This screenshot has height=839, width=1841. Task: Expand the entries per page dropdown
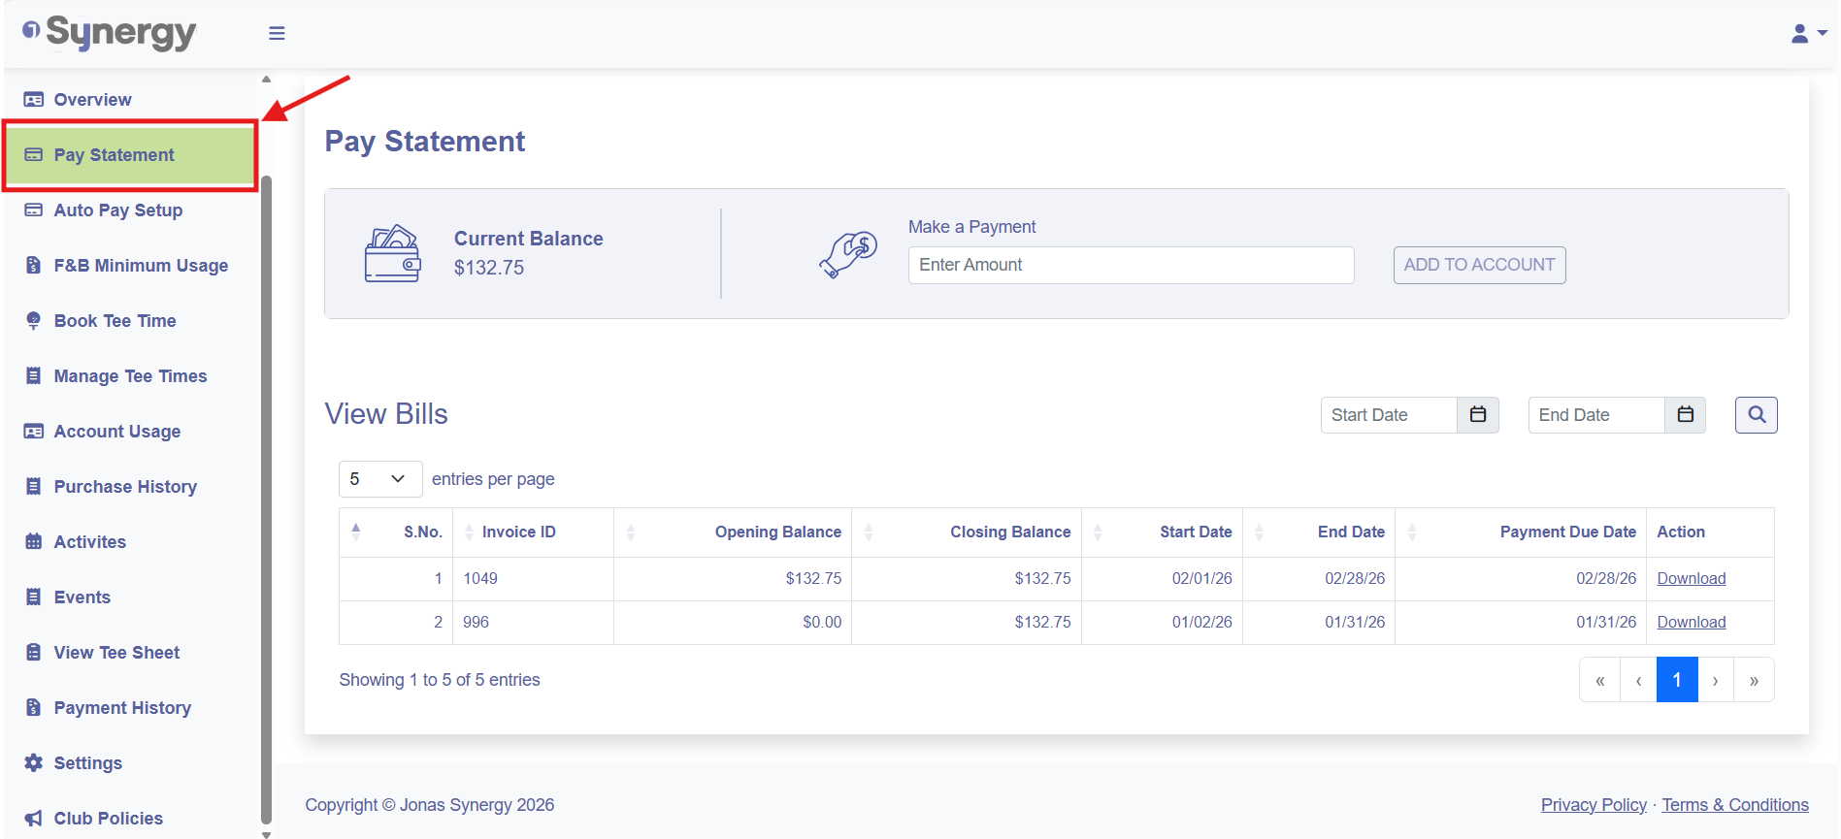pyautogui.click(x=379, y=479)
